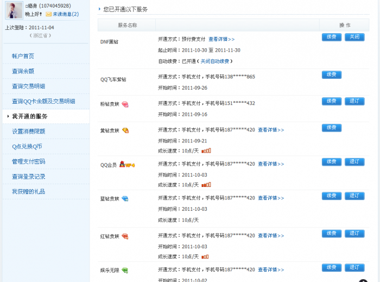380x282 pixels.
Task: Click 关闭自动续费 link
Action: [x=215, y=61]
